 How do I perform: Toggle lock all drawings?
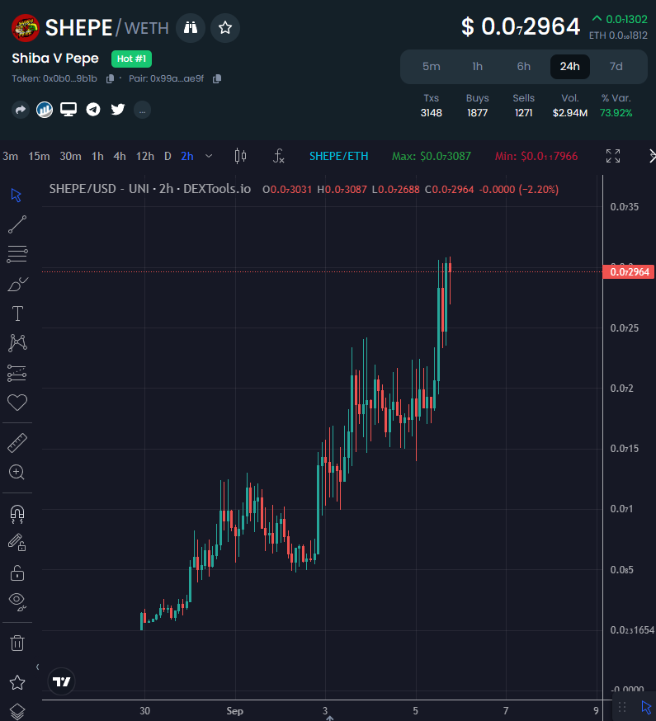tap(17, 573)
